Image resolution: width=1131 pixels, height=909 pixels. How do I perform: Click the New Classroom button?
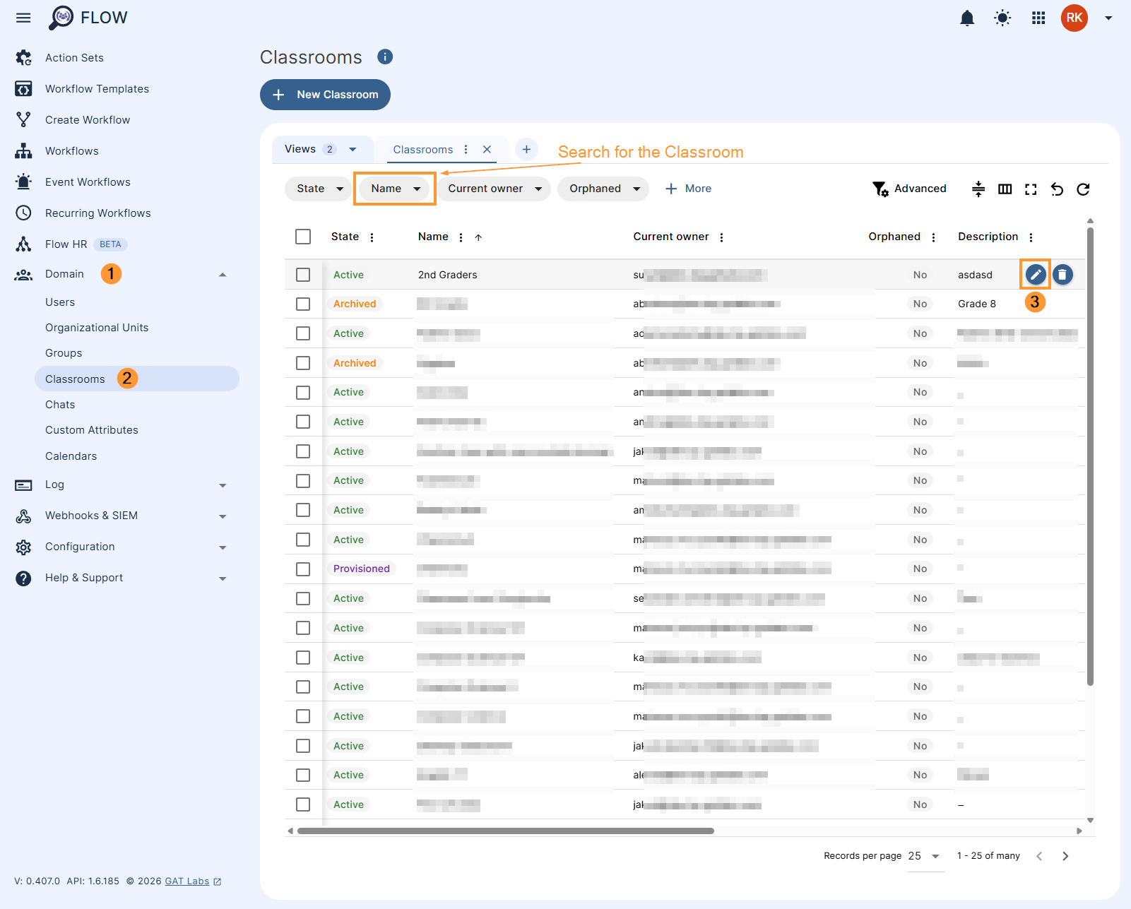tap(325, 95)
